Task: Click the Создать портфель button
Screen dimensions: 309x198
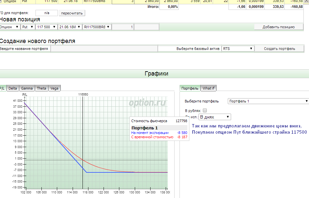Action: [x=279, y=49]
